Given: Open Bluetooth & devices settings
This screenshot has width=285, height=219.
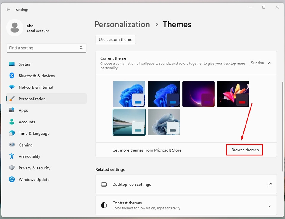Looking at the screenshot, I should click(46, 76).
